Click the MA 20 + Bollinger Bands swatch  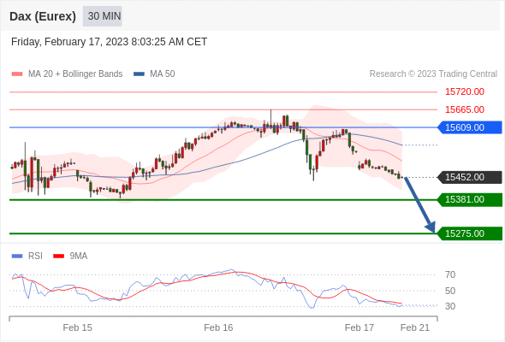pyautogui.click(x=17, y=74)
